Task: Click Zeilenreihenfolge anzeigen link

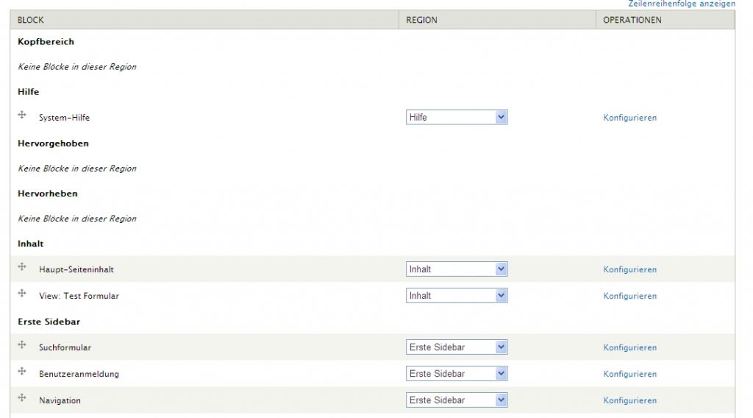Action: 681,4
